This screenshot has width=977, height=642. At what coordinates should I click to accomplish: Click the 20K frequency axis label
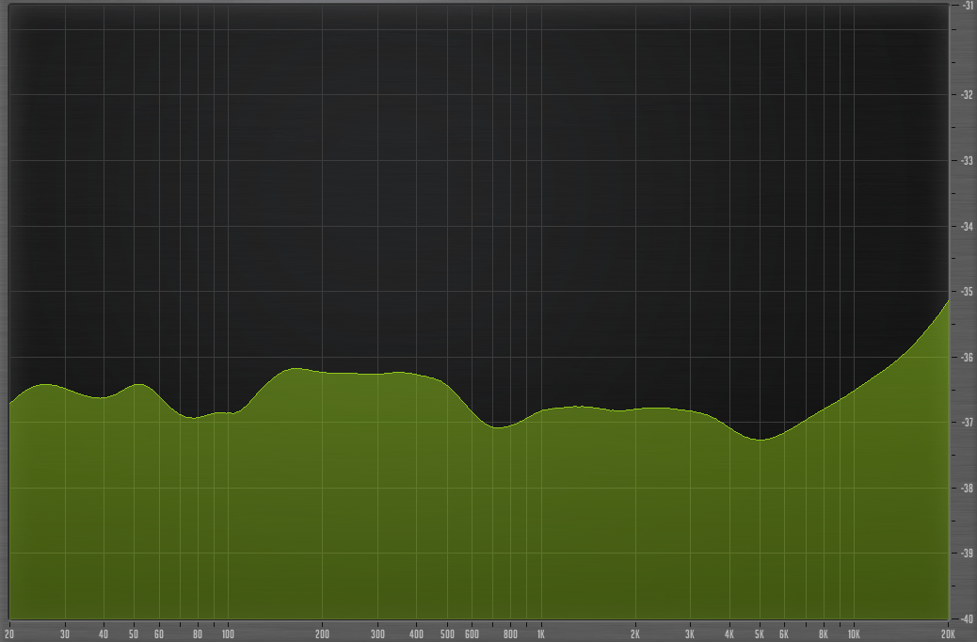click(948, 634)
